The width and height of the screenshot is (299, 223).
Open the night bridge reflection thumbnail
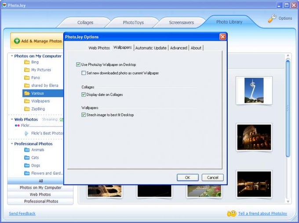pyautogui.click(x=254, y=184)
